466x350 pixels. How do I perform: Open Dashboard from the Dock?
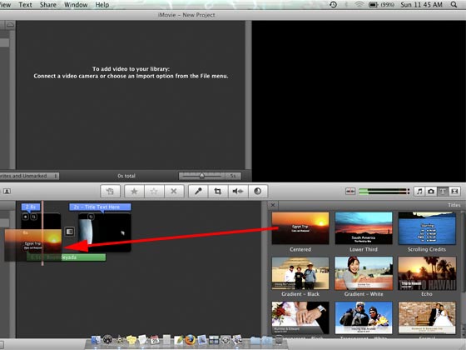(x=107, y=340)
